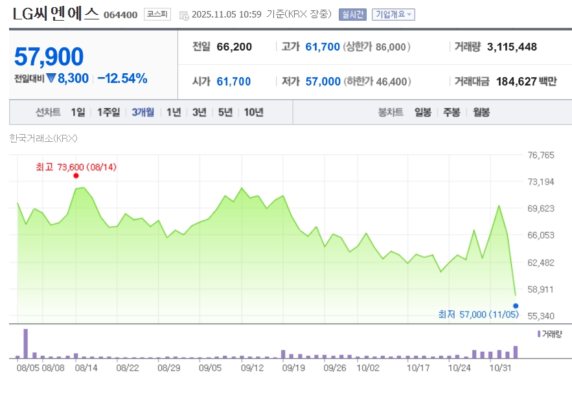Click the LG씨엔에스 stock name title
This screenshot has width=572, height=414.
click(56, 14)
